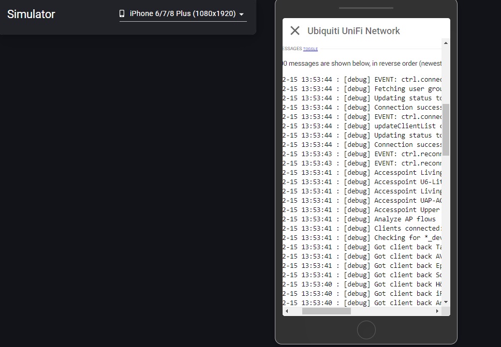Select the 'Clients connected' log entry
The height and width of the screenshot is (347, 501).
click(362, 228)
